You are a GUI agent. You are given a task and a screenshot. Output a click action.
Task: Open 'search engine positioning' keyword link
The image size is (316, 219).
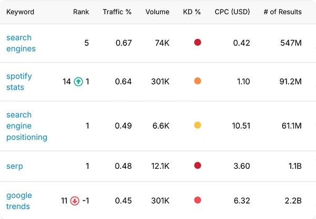(27, 126)
